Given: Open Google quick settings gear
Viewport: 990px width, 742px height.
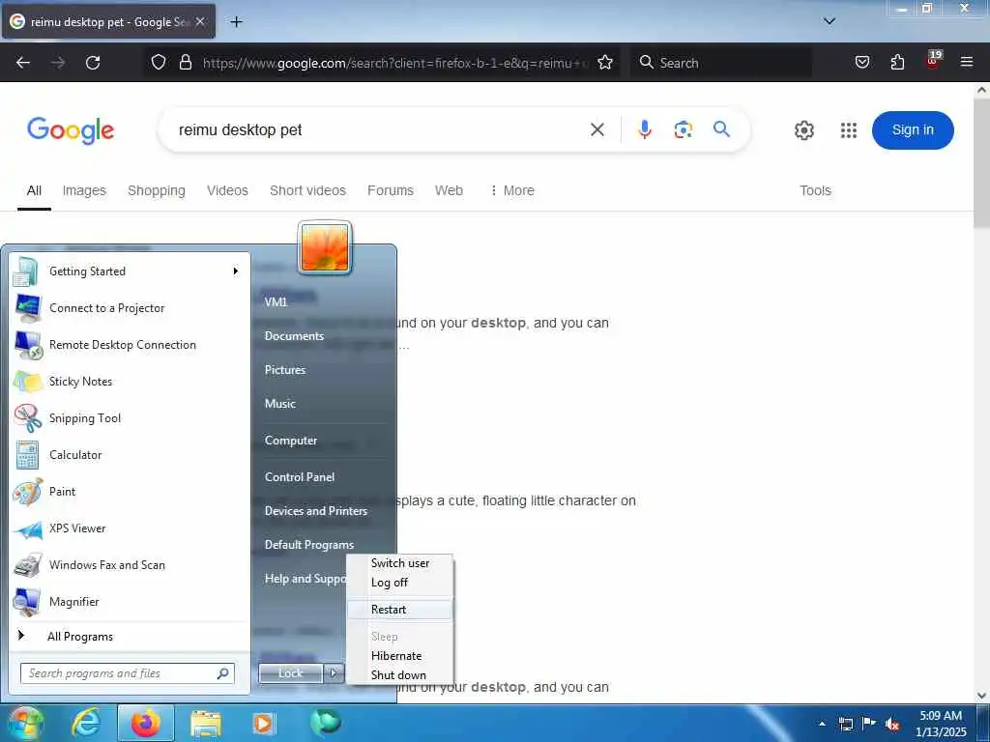Looking at the screenshot, I should click(803, 130).
